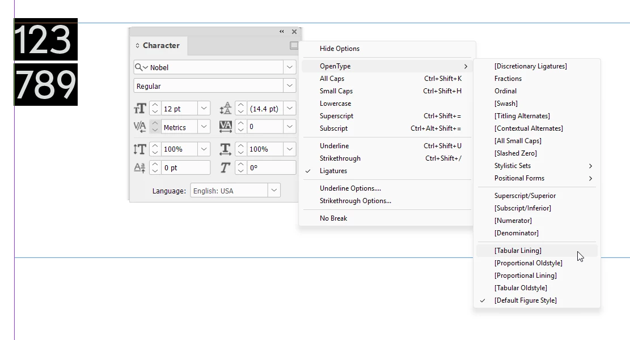Select checked [Default Figure Style]
This screenshot has height=340, width=630.
pyautogui.click(x=537, y=300)
